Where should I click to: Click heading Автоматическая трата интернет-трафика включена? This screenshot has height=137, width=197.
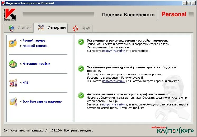click(129, 94)
